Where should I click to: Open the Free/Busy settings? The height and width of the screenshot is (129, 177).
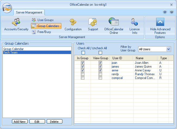tap(42, 32)
